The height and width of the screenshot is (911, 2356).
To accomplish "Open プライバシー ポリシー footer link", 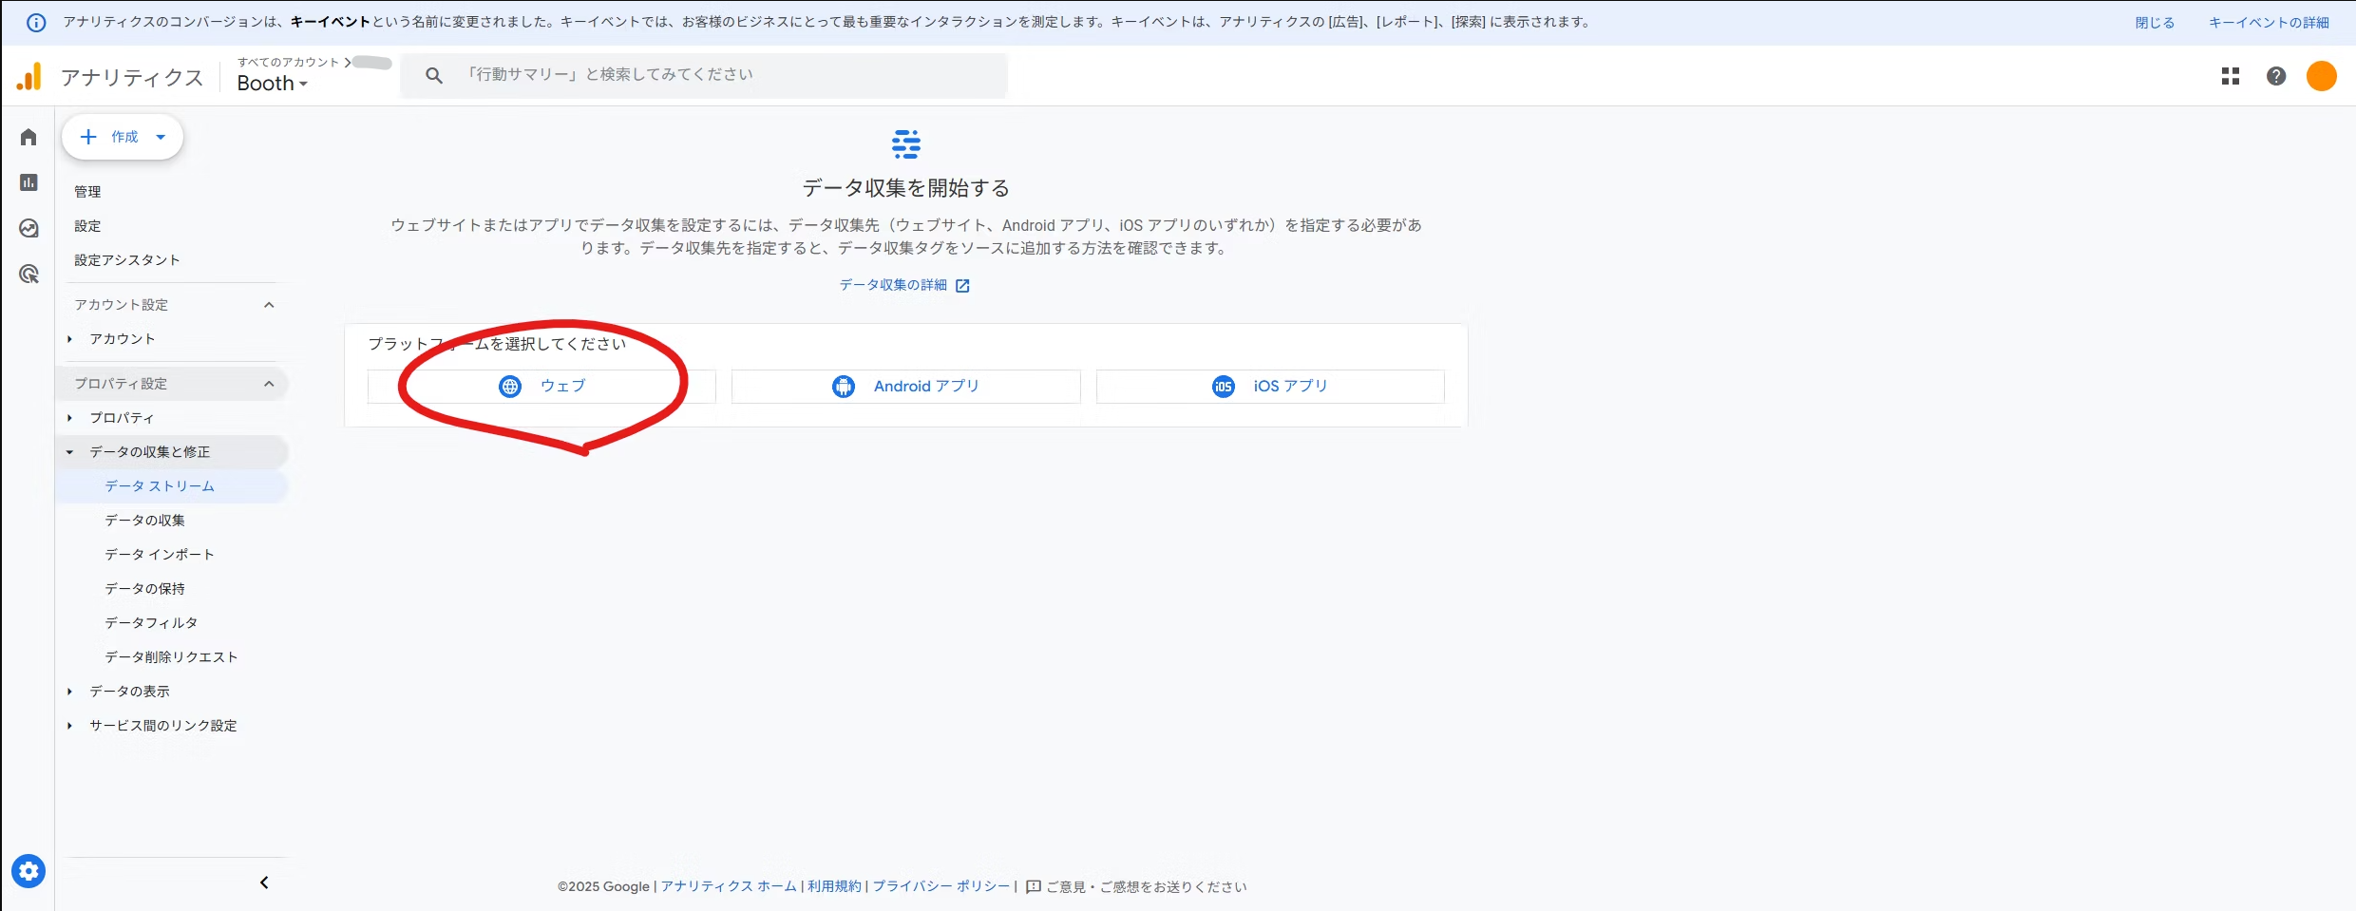I will (x=941, y=886).
